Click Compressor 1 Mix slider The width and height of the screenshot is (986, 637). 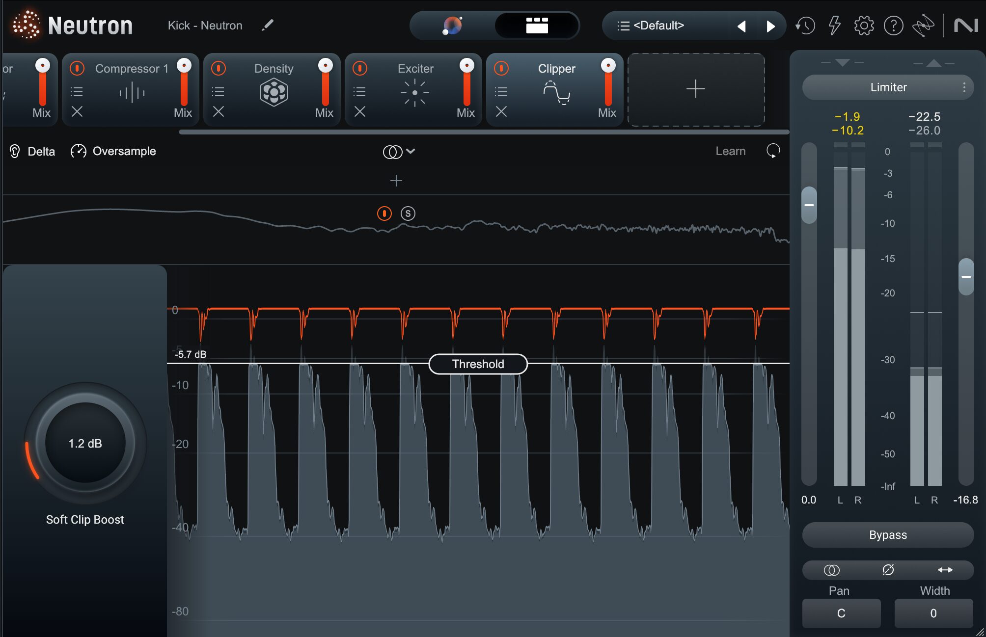click(184, 82)
